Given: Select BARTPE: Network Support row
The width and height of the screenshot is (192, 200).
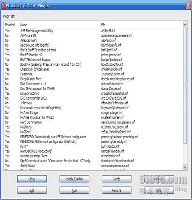Looking at the screenshot, I should (93, 60).
